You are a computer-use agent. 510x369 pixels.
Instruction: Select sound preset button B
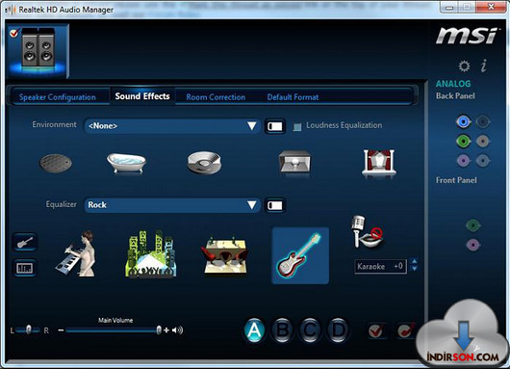point(282,330)
